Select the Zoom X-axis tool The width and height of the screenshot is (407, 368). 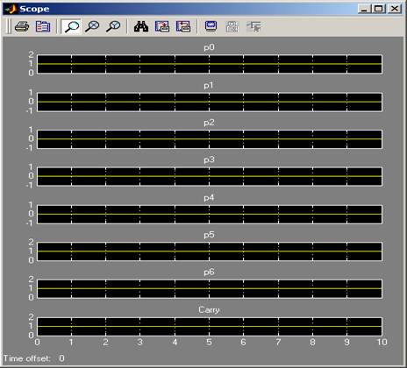92,26
